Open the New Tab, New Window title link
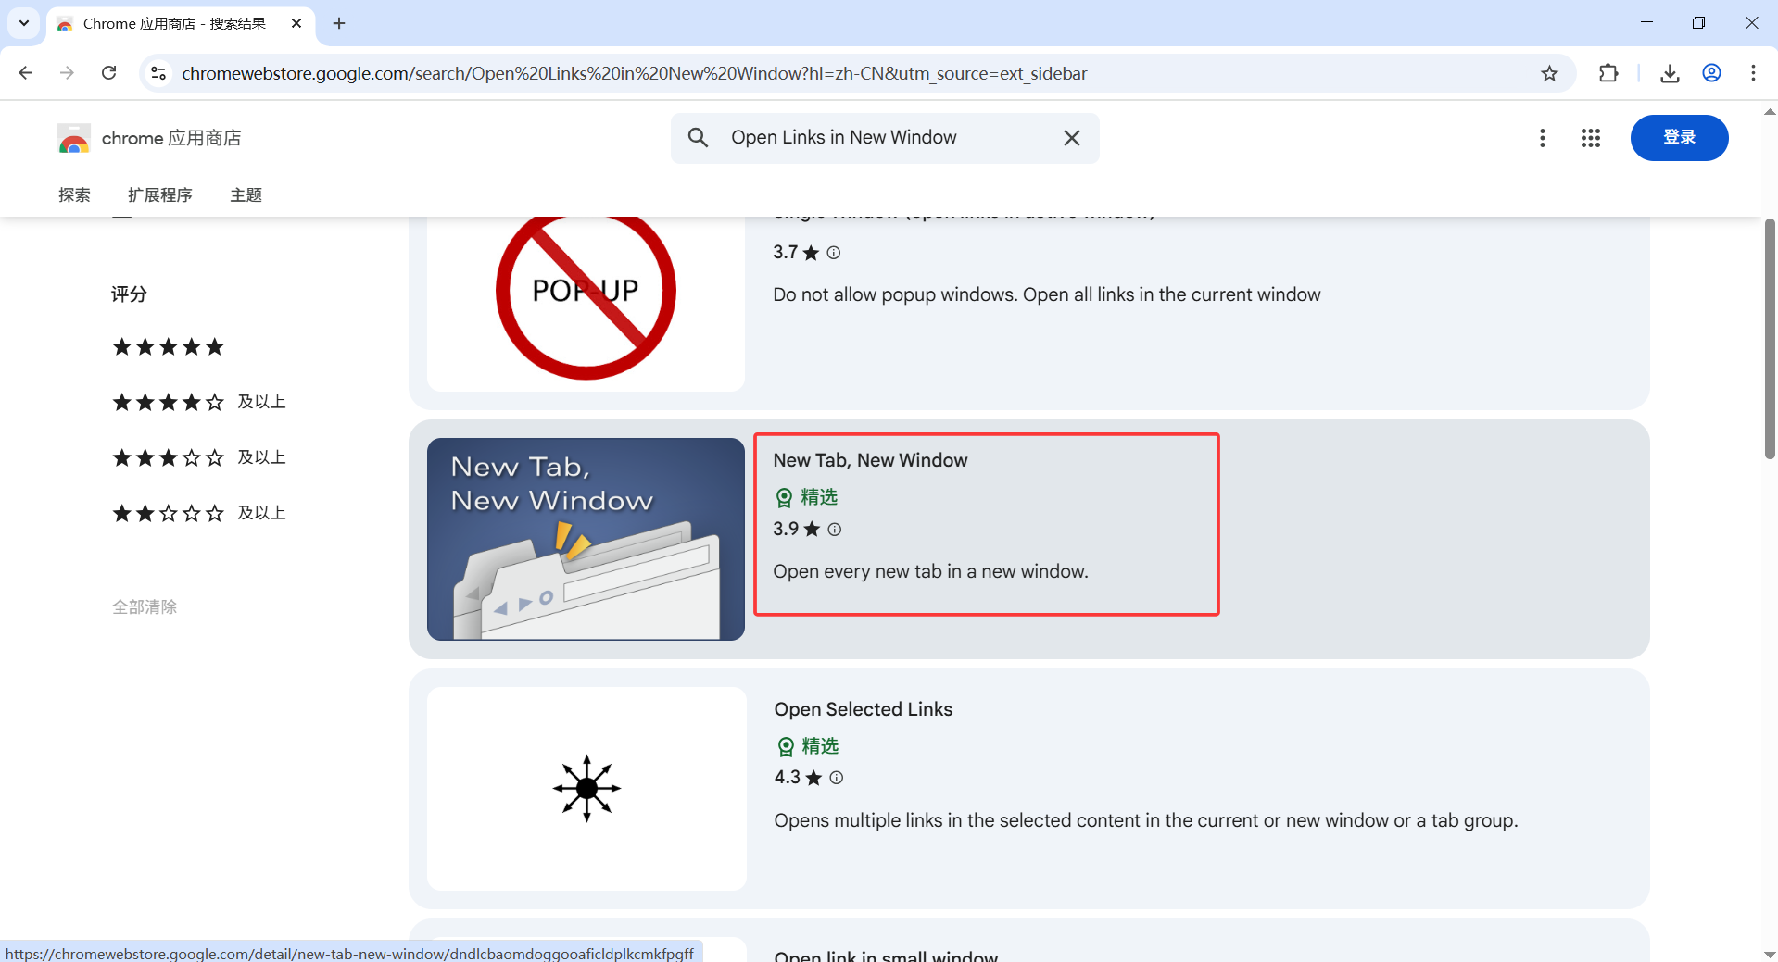1778x962 pixels. pos(870,460)
